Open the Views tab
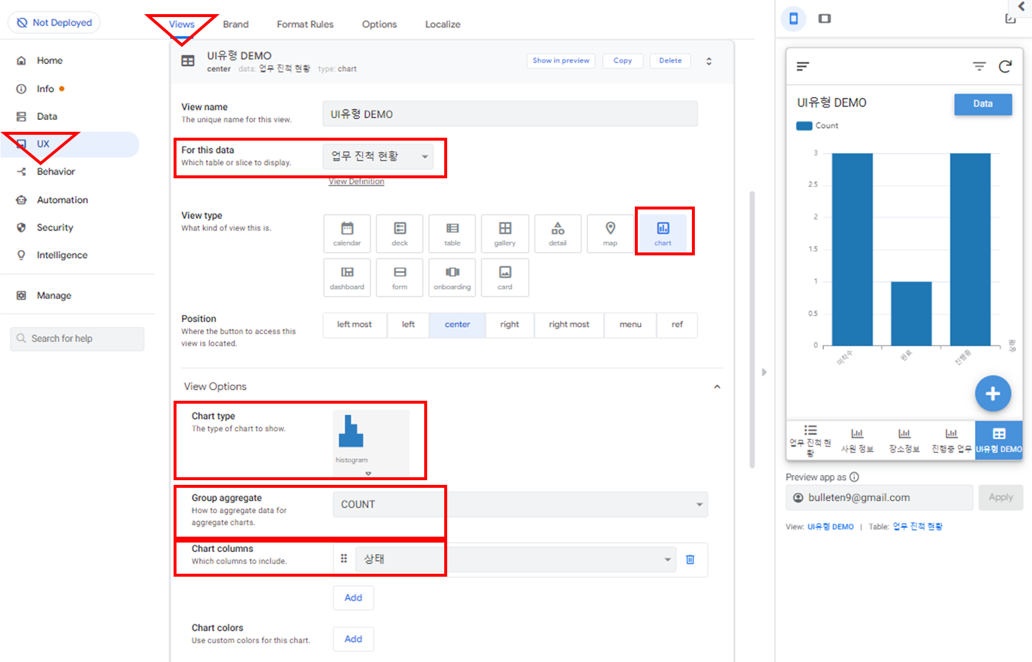 pos(182,24)
